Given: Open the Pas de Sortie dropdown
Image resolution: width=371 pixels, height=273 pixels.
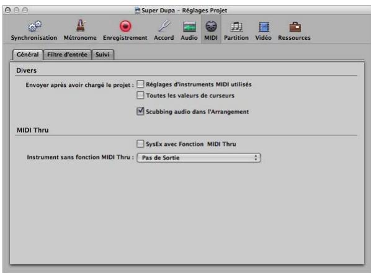Looking at the screenshot, I should coord(199,158).
